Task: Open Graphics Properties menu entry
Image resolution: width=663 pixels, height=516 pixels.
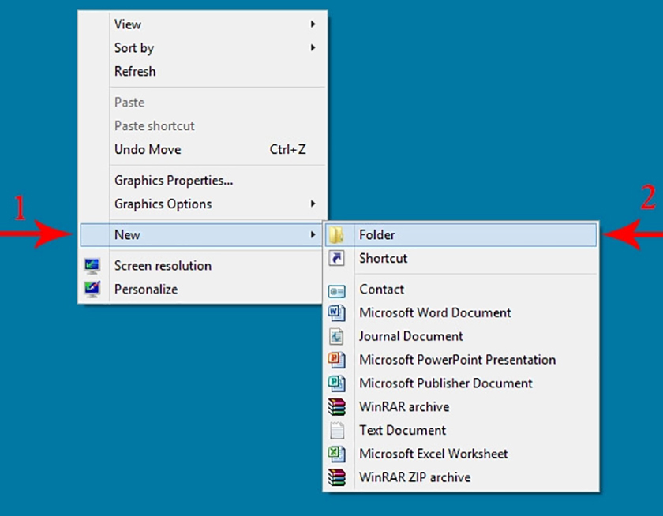Action: [174, 181]
